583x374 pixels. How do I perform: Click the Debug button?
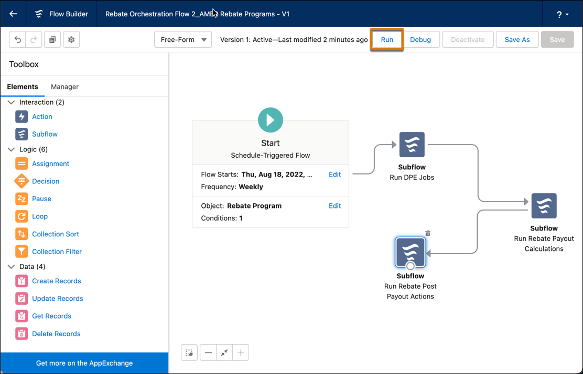tap(420, 39)
